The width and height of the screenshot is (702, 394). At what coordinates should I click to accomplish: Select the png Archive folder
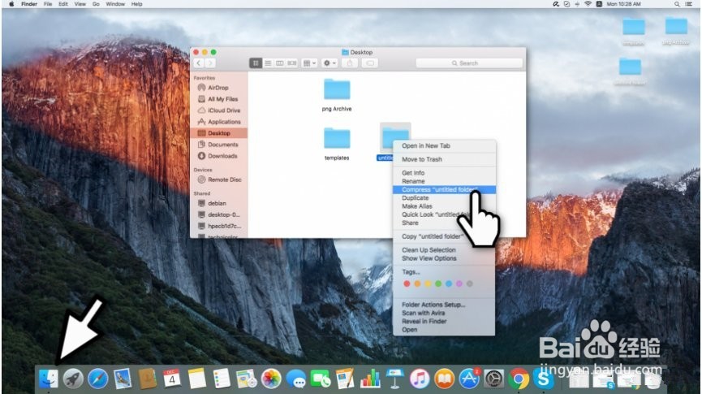pyautogui.click(x=337, y=94)
